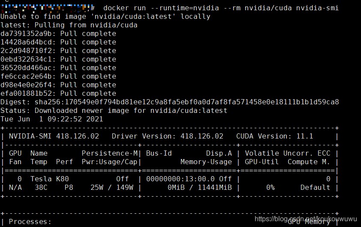Click power usage '25W / 149W'
Screen dimensions: 361x227
111,188
